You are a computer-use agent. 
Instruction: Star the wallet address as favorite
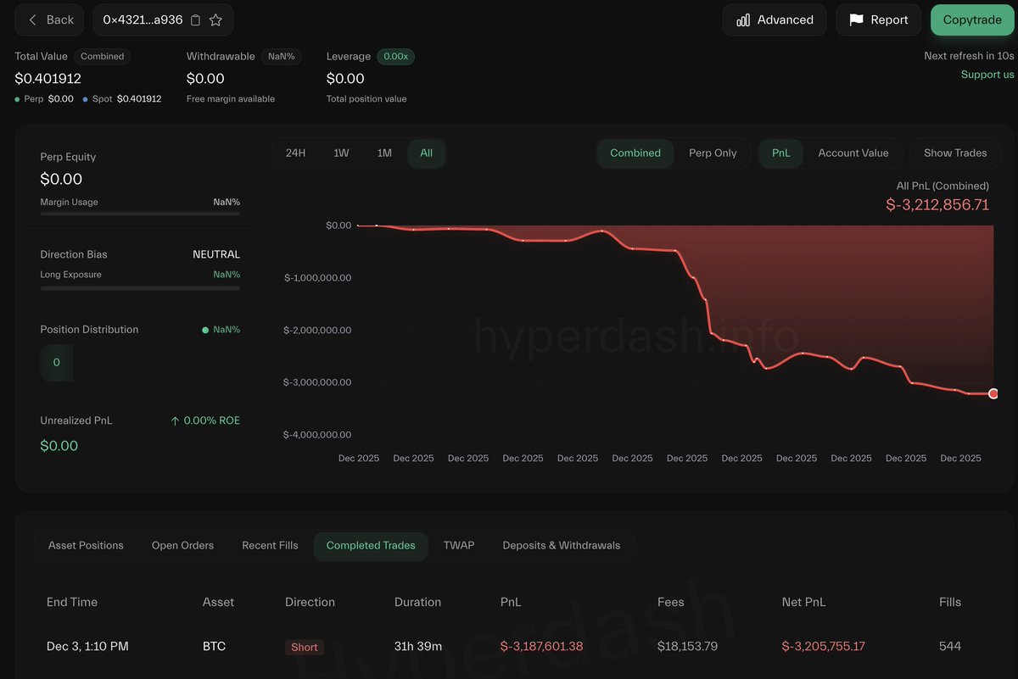(215, 20)
